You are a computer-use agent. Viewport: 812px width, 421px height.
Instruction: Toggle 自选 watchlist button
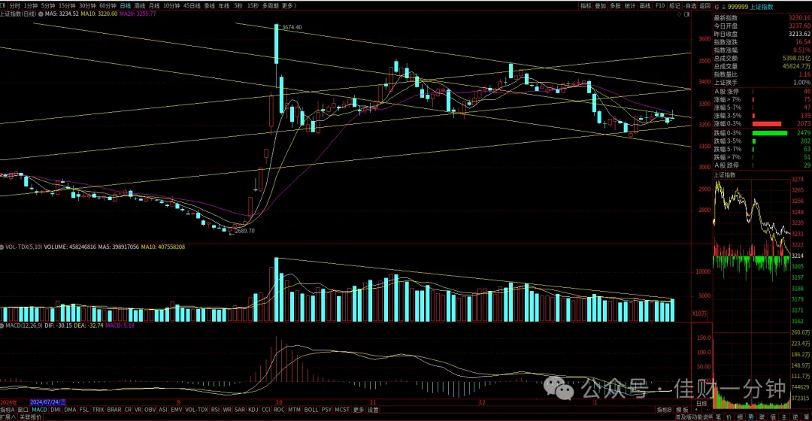690,6
